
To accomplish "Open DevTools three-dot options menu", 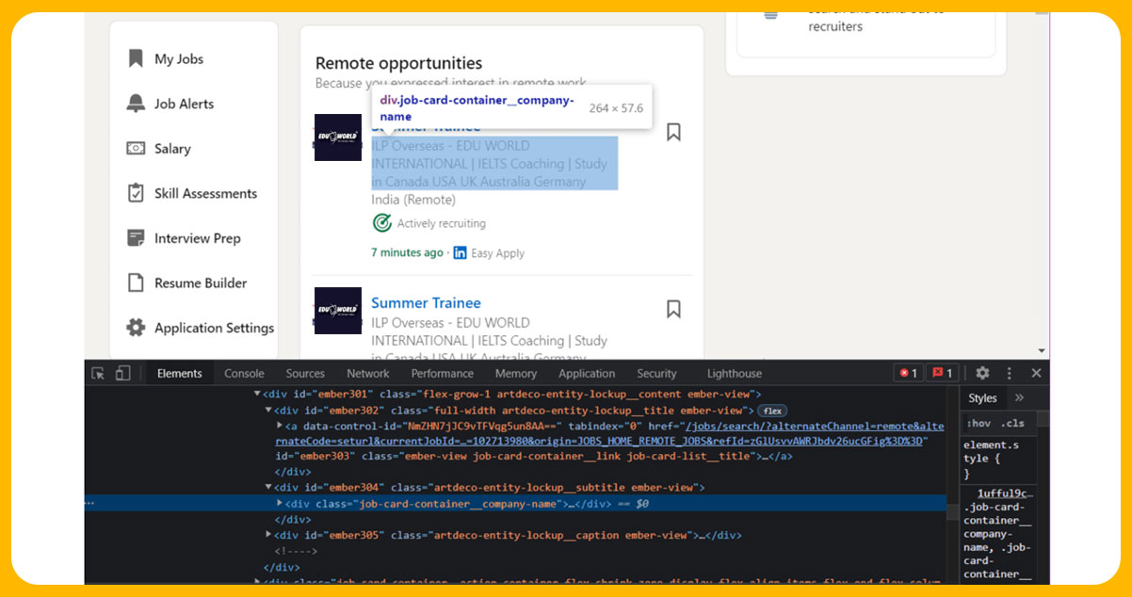I will (1010, 374).
